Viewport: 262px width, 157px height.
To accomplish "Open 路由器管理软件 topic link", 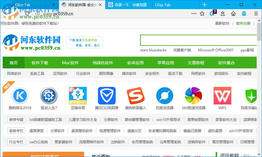I will (x=137, y=119).
